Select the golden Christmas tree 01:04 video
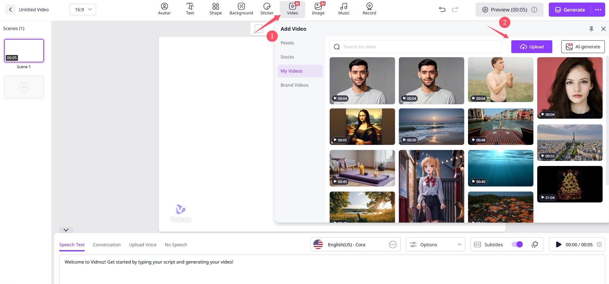 point(570,184)
